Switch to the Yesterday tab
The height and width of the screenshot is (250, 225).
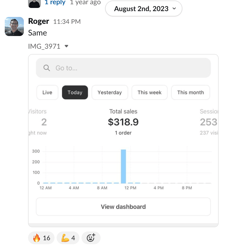110,92
